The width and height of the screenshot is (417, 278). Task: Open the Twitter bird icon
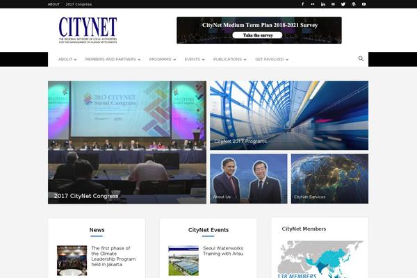click(343, 4)
